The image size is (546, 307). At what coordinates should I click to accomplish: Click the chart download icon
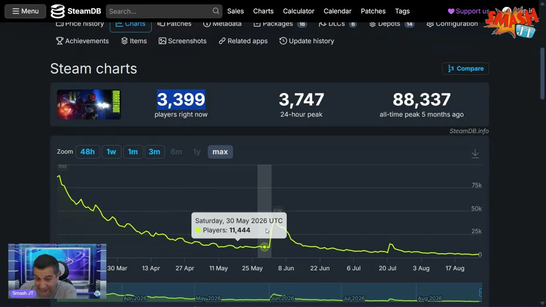click(475, 153)
